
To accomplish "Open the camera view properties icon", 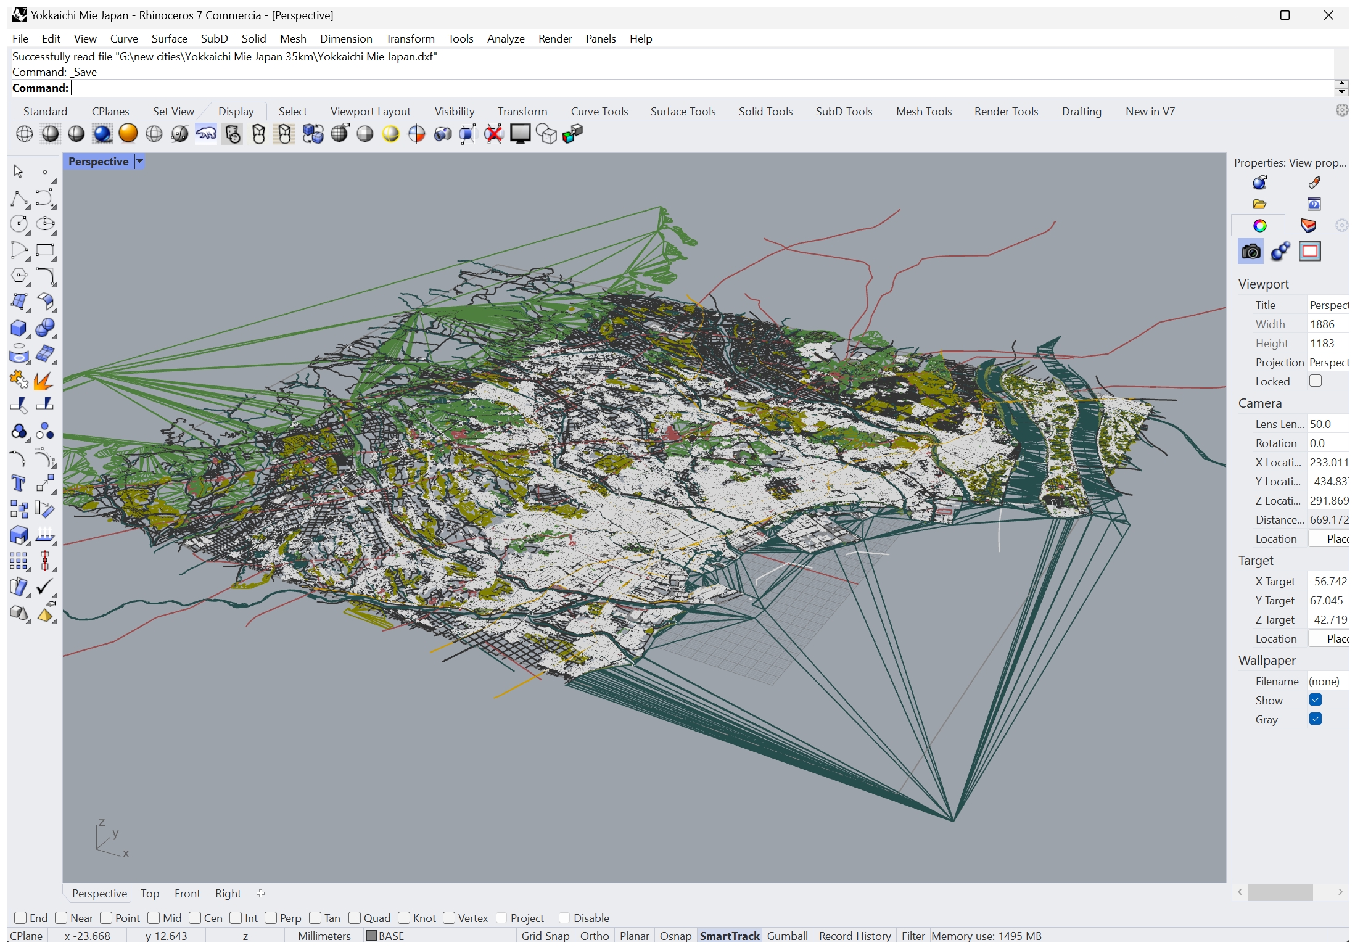I will click(x=1251, y=252).
